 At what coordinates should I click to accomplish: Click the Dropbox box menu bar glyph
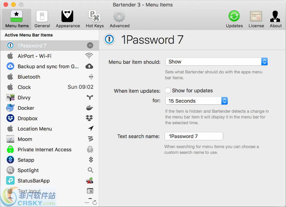[x=89, y=118]
